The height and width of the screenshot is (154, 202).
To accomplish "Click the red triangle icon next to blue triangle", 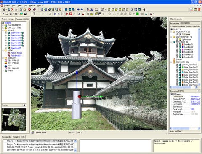I will coord(83,14).
